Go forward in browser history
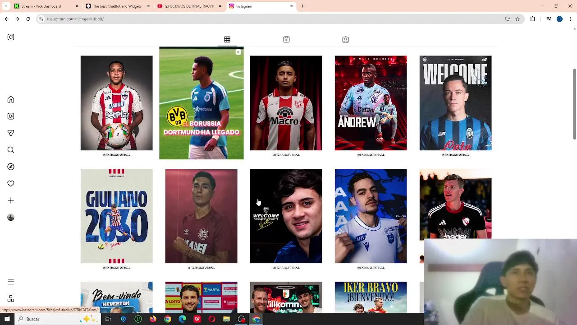Image resolution: width=577 pixels, height=325 pixels. tap(17, 19)
